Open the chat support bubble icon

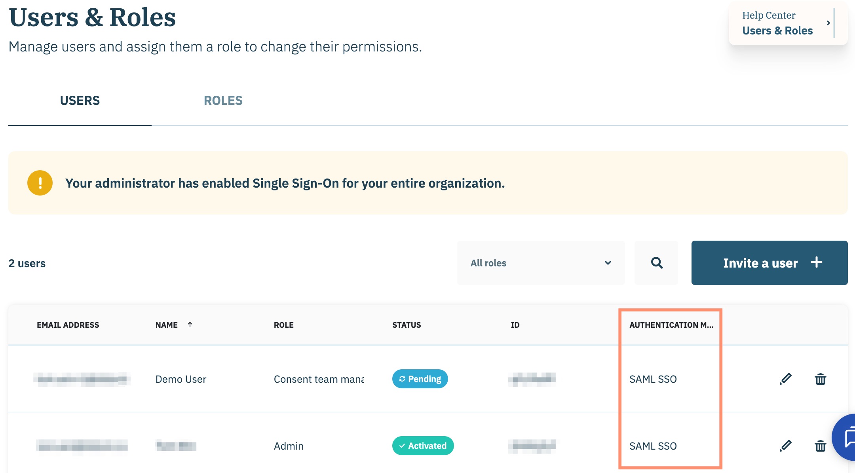click(848, 438)
